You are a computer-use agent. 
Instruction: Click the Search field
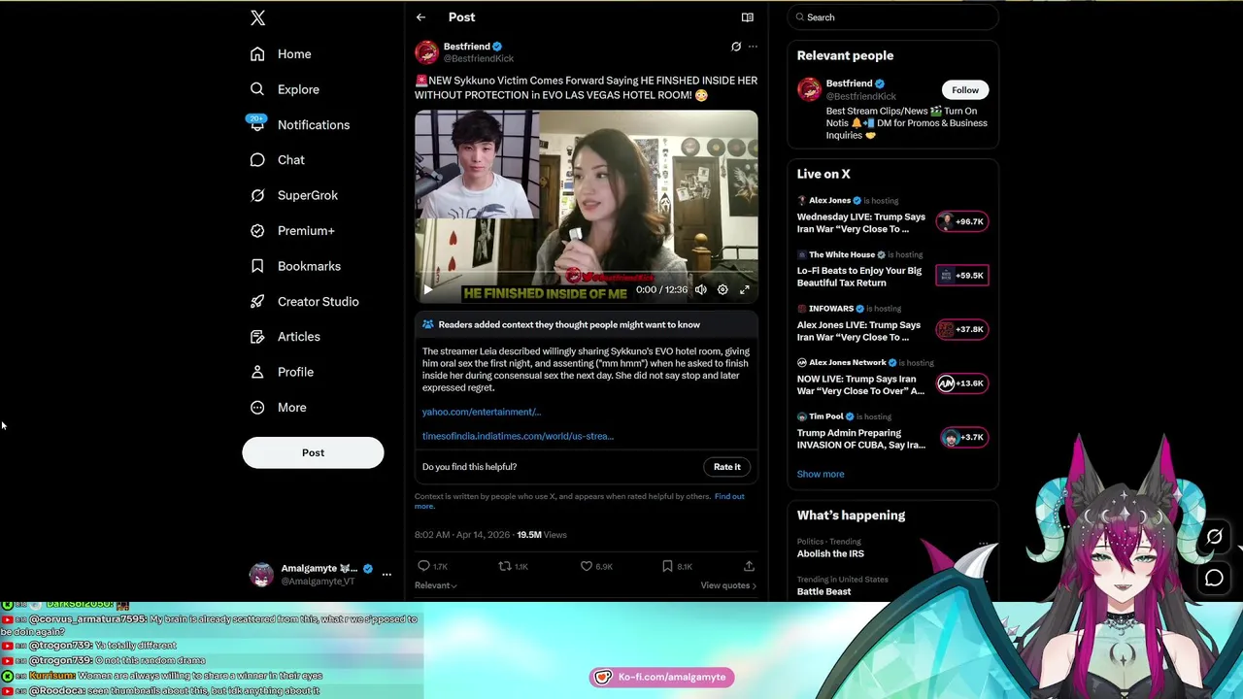(x=892, y=17)
